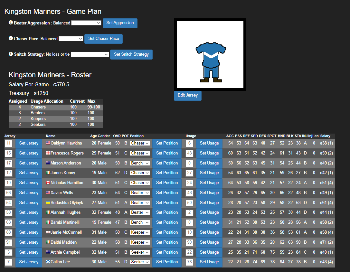The image size is (350, 272).
Task: Click Set Position for Archie Campbell
Action: coord(167,252)
